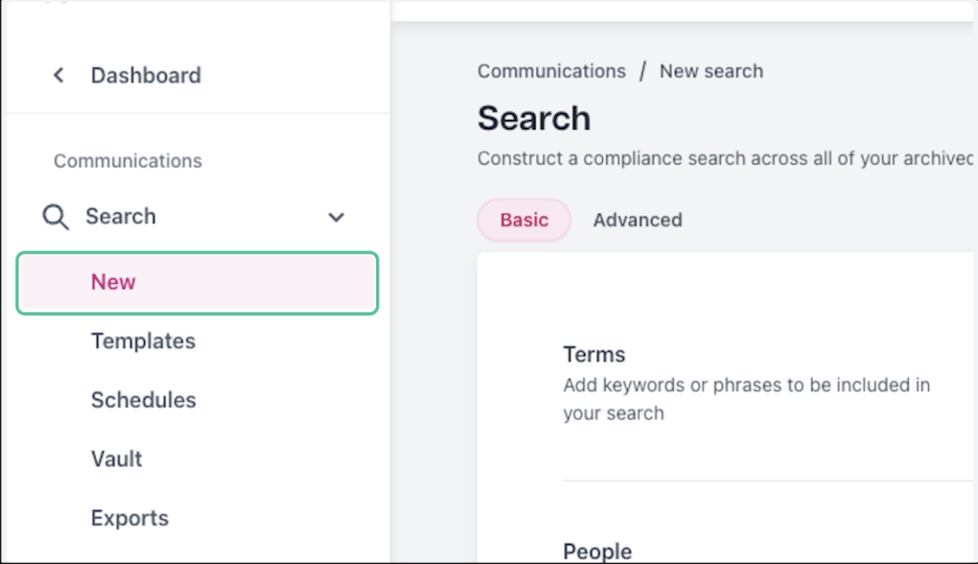The height and width of the screenshot is (564, 978).
Task: Select the Basic search tab
Action: (x=524, y=220)
